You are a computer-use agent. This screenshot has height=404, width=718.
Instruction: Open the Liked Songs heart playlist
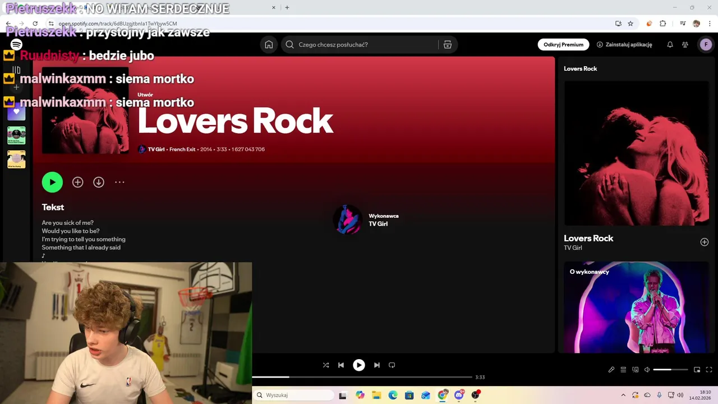tap(16, 111)
